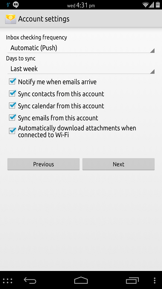
Task: Open Inbox checking frequency dropdown
Action: coord(81,48)
